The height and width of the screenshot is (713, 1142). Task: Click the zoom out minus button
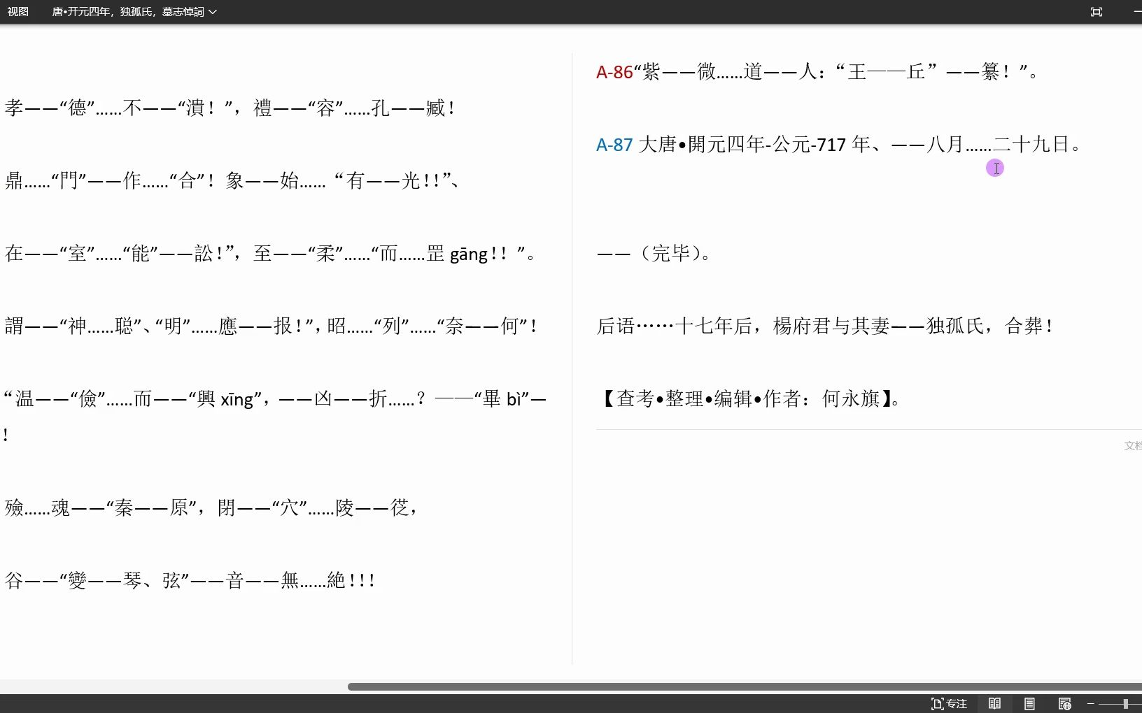1090,704
